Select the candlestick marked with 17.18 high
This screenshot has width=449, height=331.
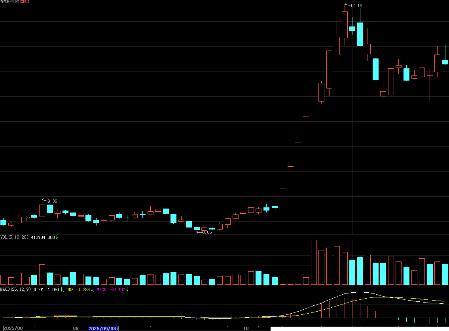[x=345, y=24]
